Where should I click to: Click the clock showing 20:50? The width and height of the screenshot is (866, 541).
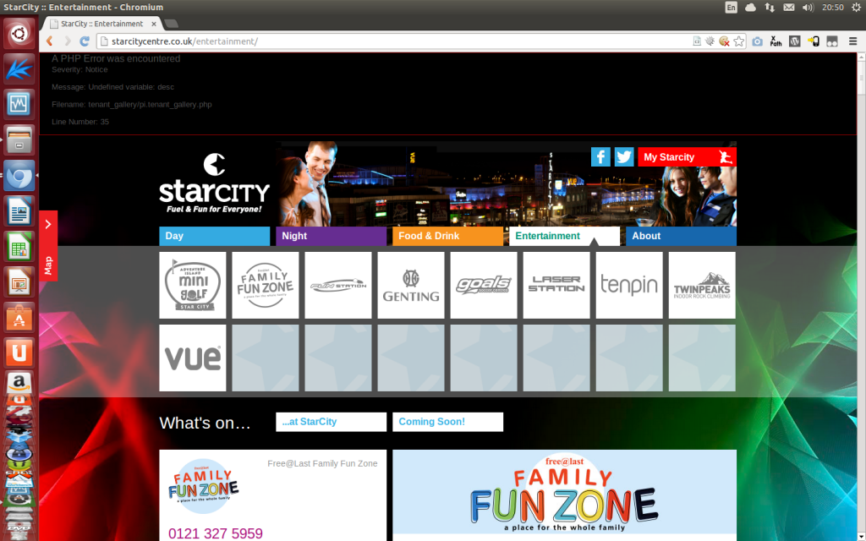(833, 7)
